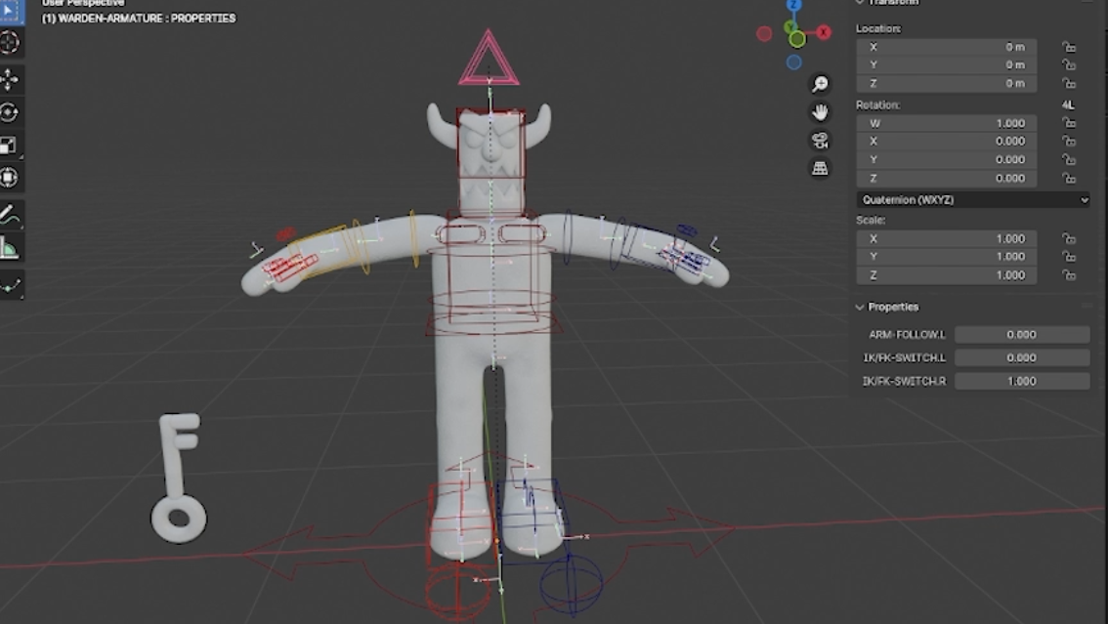Image resolution: width=1108 pixels, height=624 pixels.
Task: Switch perspective/orthographic grid icon
Action: [820, 168]
